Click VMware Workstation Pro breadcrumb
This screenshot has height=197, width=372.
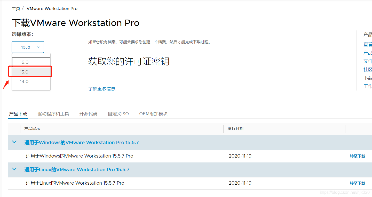[52, 9]
